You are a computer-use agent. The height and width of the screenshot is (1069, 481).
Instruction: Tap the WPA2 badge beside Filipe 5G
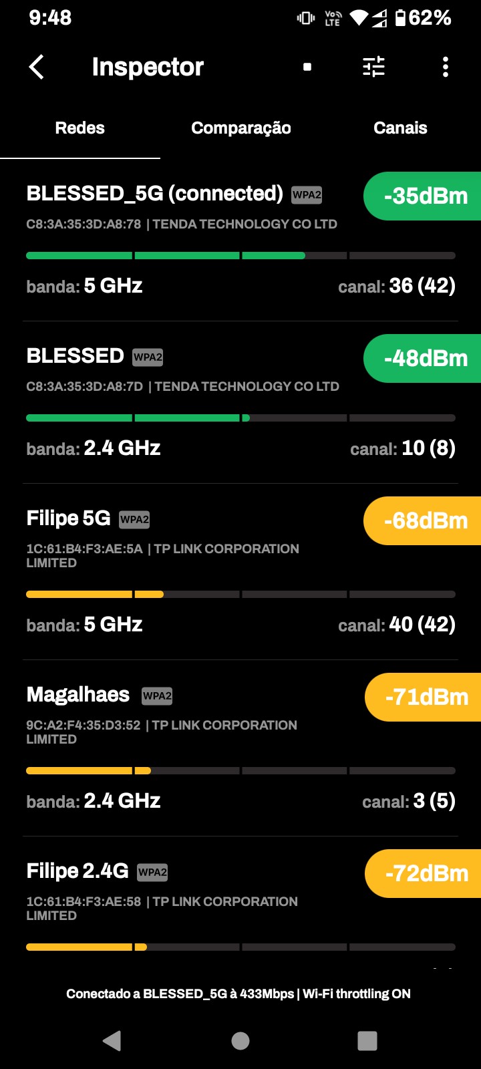pyautogui.click(x=134, y=520)
